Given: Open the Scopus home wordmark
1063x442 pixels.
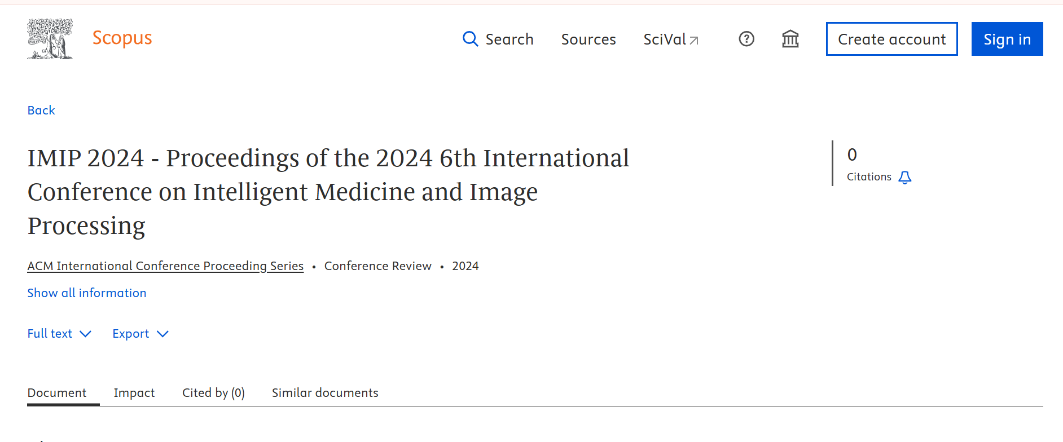Looking at the screenshot, I should pyautogui.click(x=122, y=38).
